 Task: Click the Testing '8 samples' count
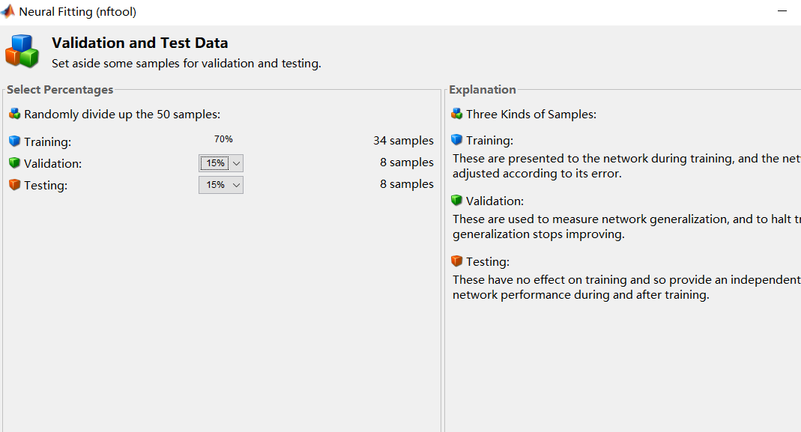407,184
